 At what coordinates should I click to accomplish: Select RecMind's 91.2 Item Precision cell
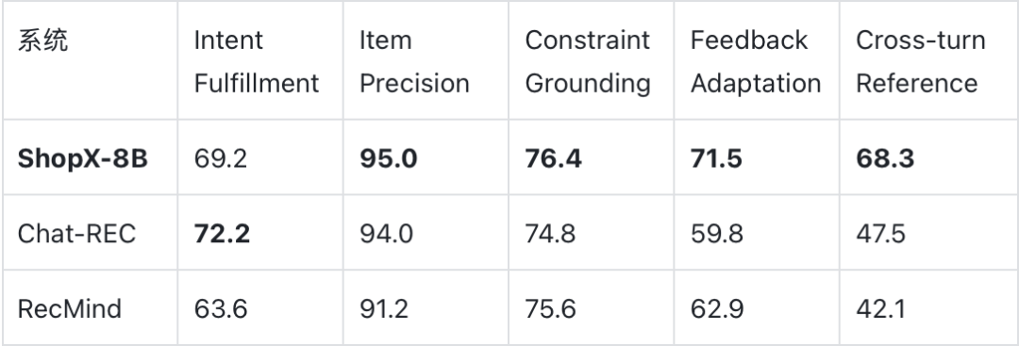click(384, 308)
